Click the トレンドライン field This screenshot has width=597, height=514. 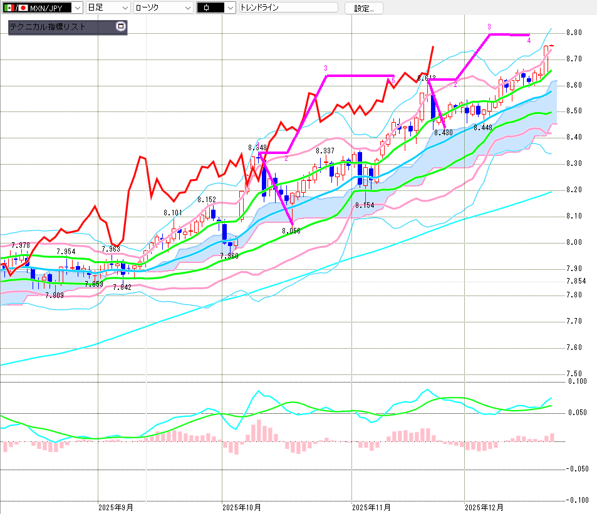[288, 8]
